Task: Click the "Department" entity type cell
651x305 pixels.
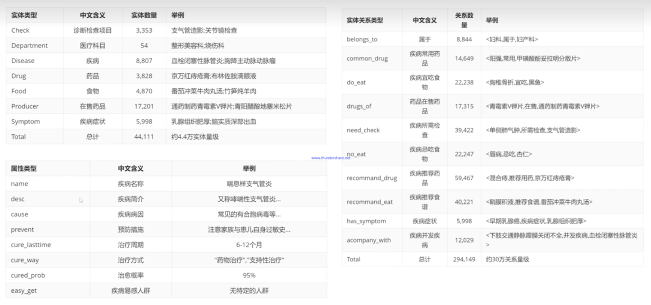Action: pos(30,46)
